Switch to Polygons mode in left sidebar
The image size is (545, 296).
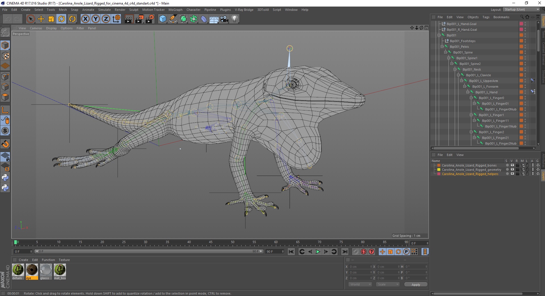click(5, 97)
